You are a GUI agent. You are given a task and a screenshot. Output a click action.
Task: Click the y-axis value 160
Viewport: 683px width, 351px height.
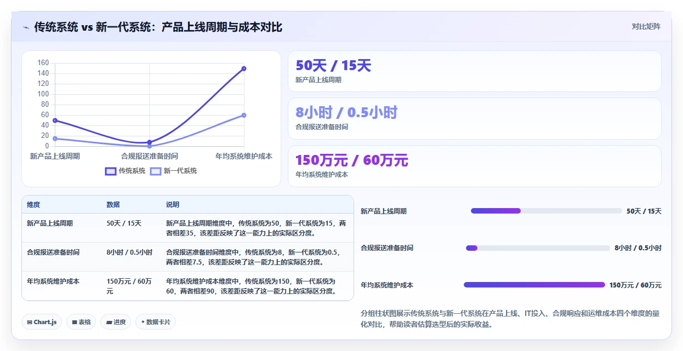tap(43, 63)
